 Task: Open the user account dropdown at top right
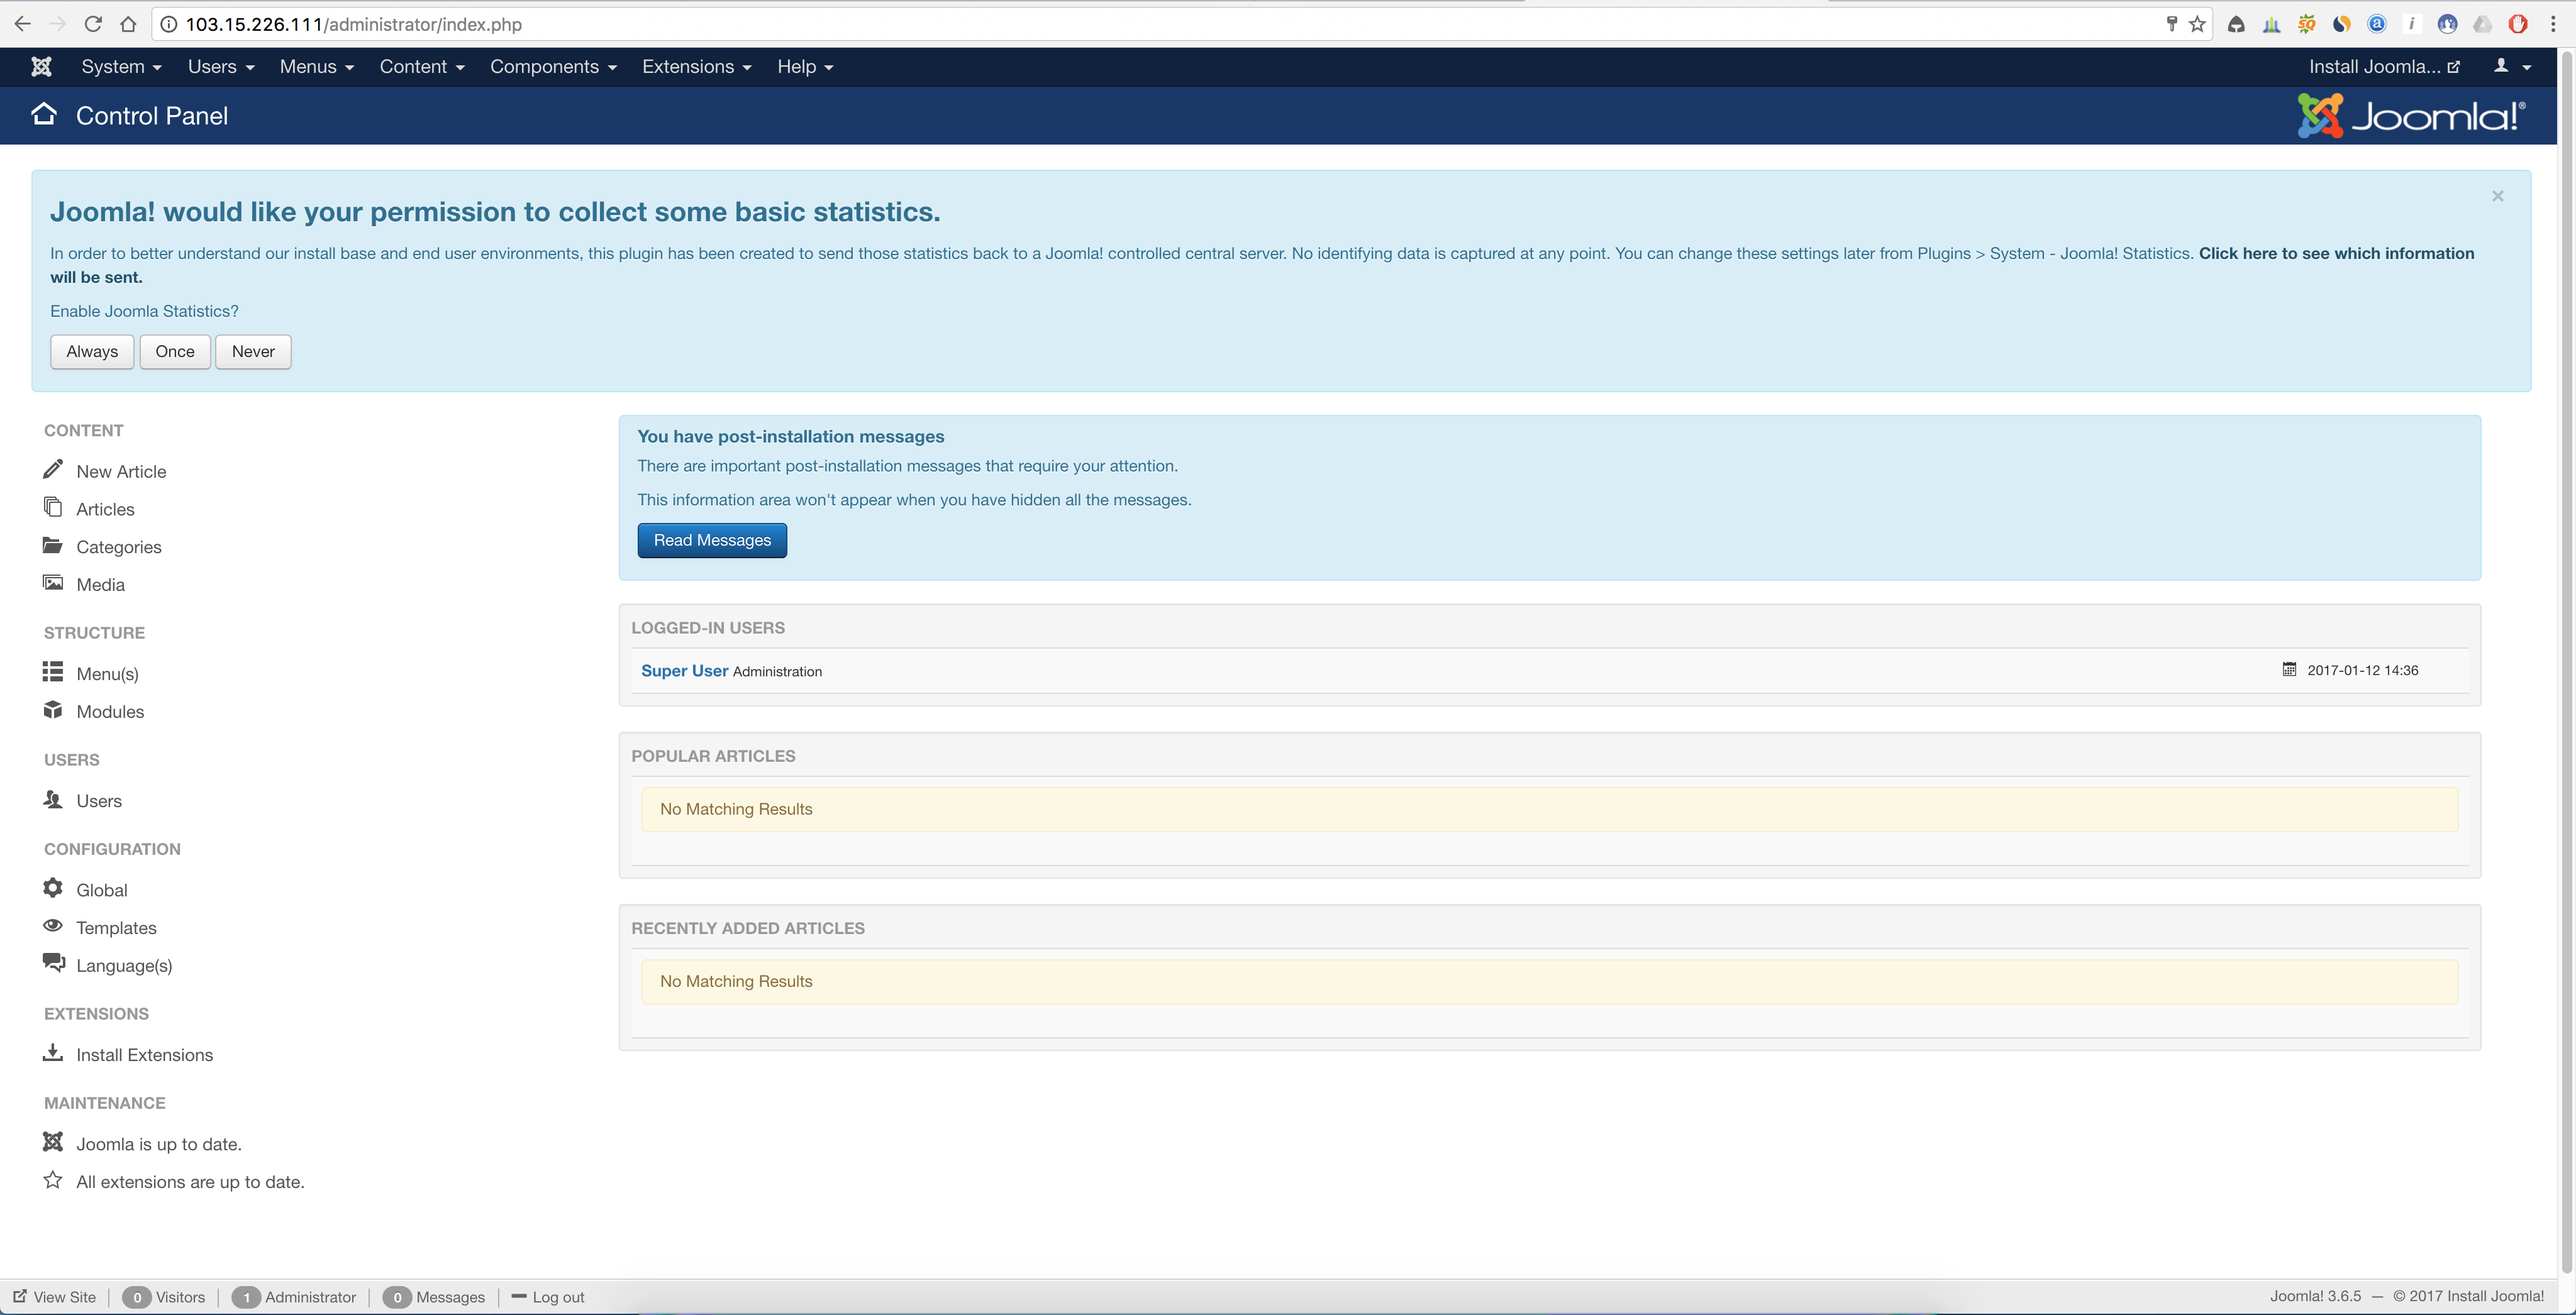(x=2512, y=66)
